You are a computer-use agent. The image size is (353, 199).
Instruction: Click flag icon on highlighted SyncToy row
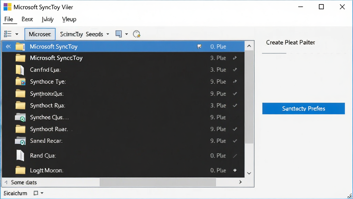coord(199,47)
